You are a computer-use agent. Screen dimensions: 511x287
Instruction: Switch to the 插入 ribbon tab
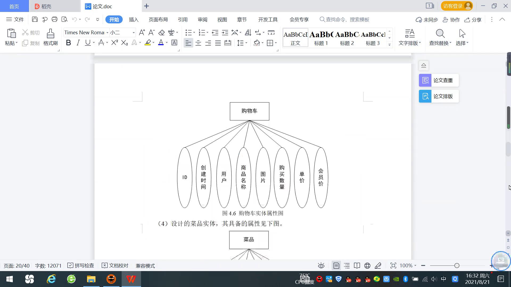click(133, 19)
